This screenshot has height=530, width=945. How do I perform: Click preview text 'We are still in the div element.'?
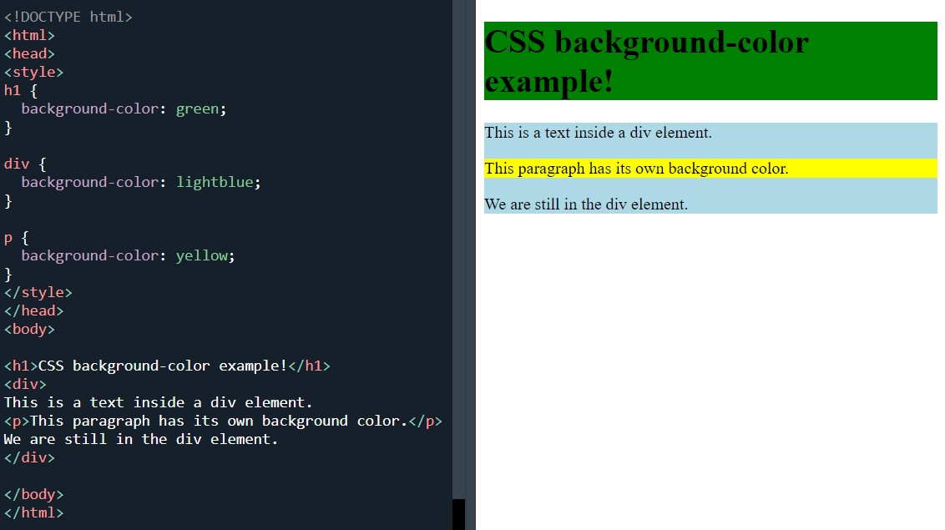point(586,204)
